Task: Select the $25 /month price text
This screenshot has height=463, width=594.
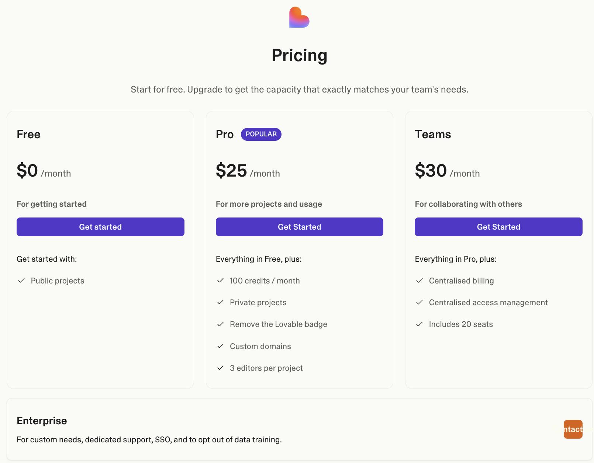Action: click(248, 171)
